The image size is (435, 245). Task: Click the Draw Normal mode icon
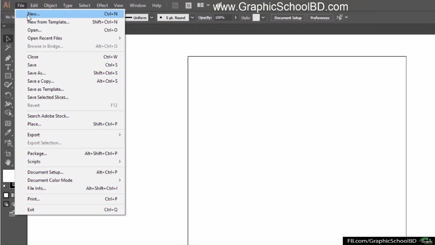pyautogui.click(x=6, y=204)
